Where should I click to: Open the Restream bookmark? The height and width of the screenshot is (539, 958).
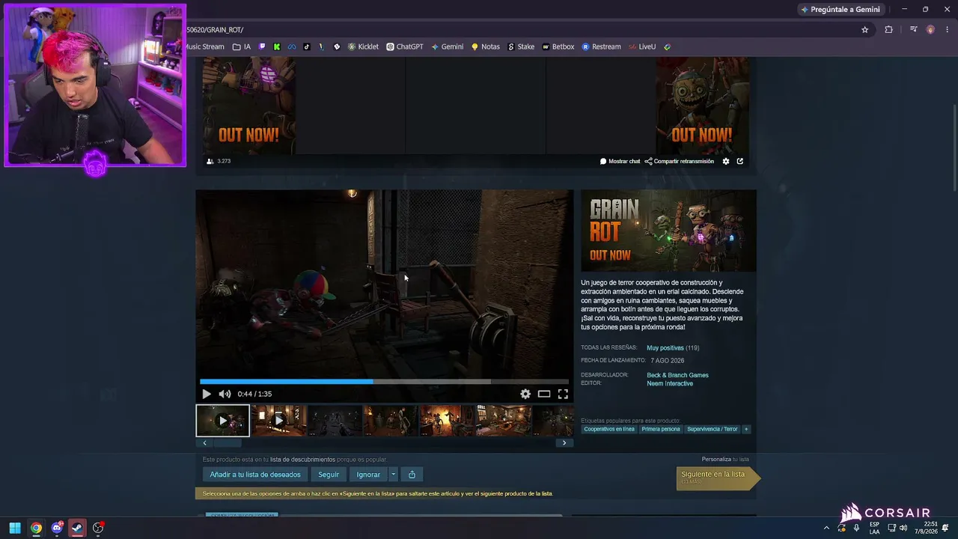[x=601, y=46]
